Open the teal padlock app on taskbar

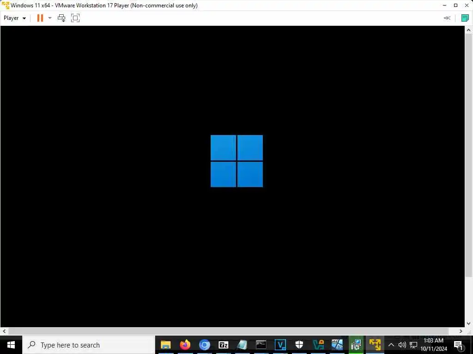(318, 345)
